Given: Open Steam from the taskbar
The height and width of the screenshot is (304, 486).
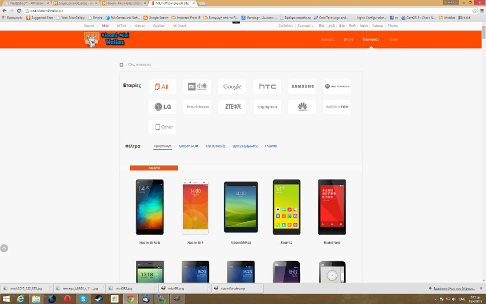Looking at the screenshot, I should [99, 299].
